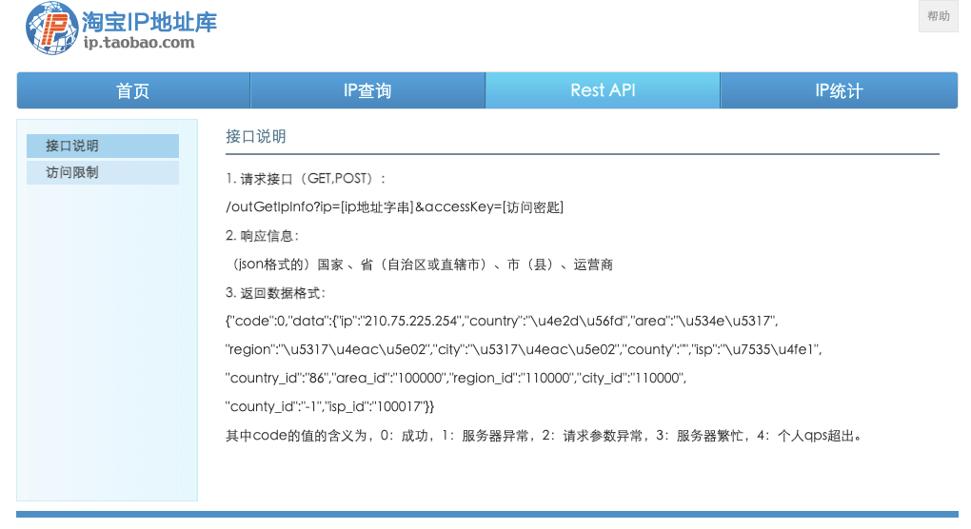Image resolution: width=971 pixels, height=529 pixels.
Task: Click the Taobao IP globe logo icon
Action: tap(52, 28)
